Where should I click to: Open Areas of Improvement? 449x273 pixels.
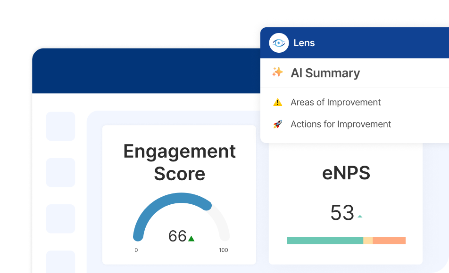click(x=336, y=102)
